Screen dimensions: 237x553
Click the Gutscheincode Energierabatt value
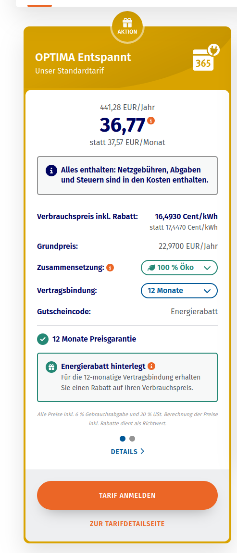tap(194, 312)
